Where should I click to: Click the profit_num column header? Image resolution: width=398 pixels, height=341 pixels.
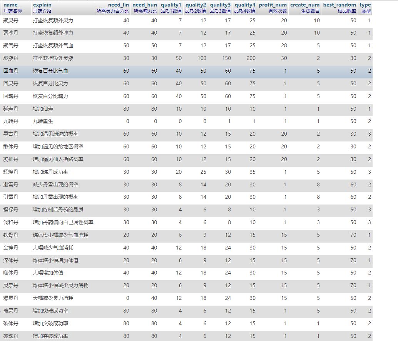tap(273, 5)
